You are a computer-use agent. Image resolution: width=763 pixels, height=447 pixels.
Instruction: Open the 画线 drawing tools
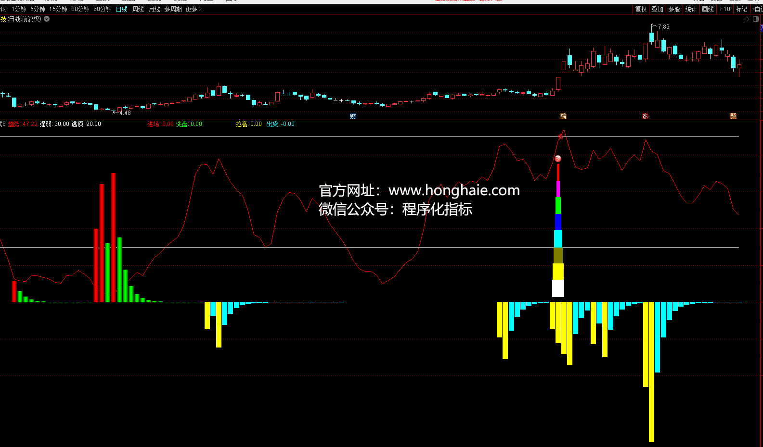(708, 9)
